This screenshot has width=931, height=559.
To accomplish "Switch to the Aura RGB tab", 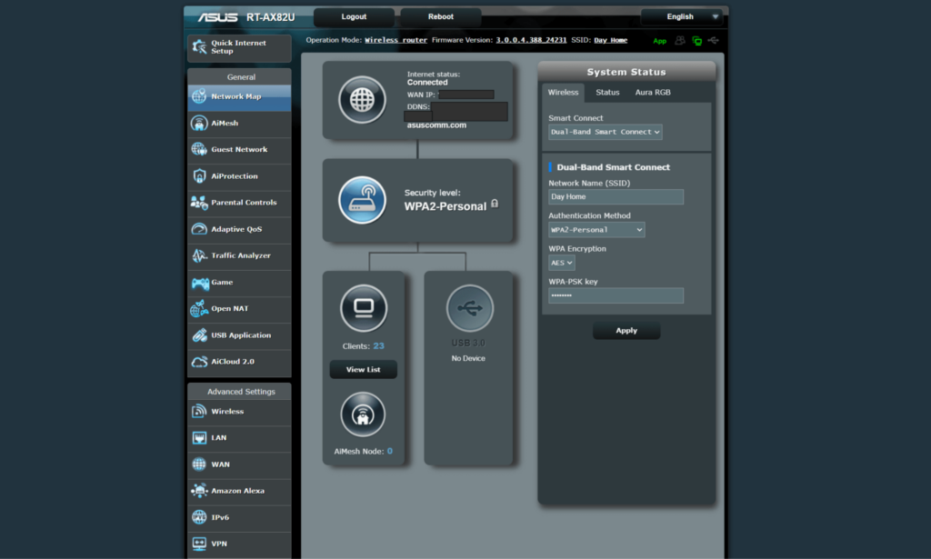I will (x=653, y=92).
